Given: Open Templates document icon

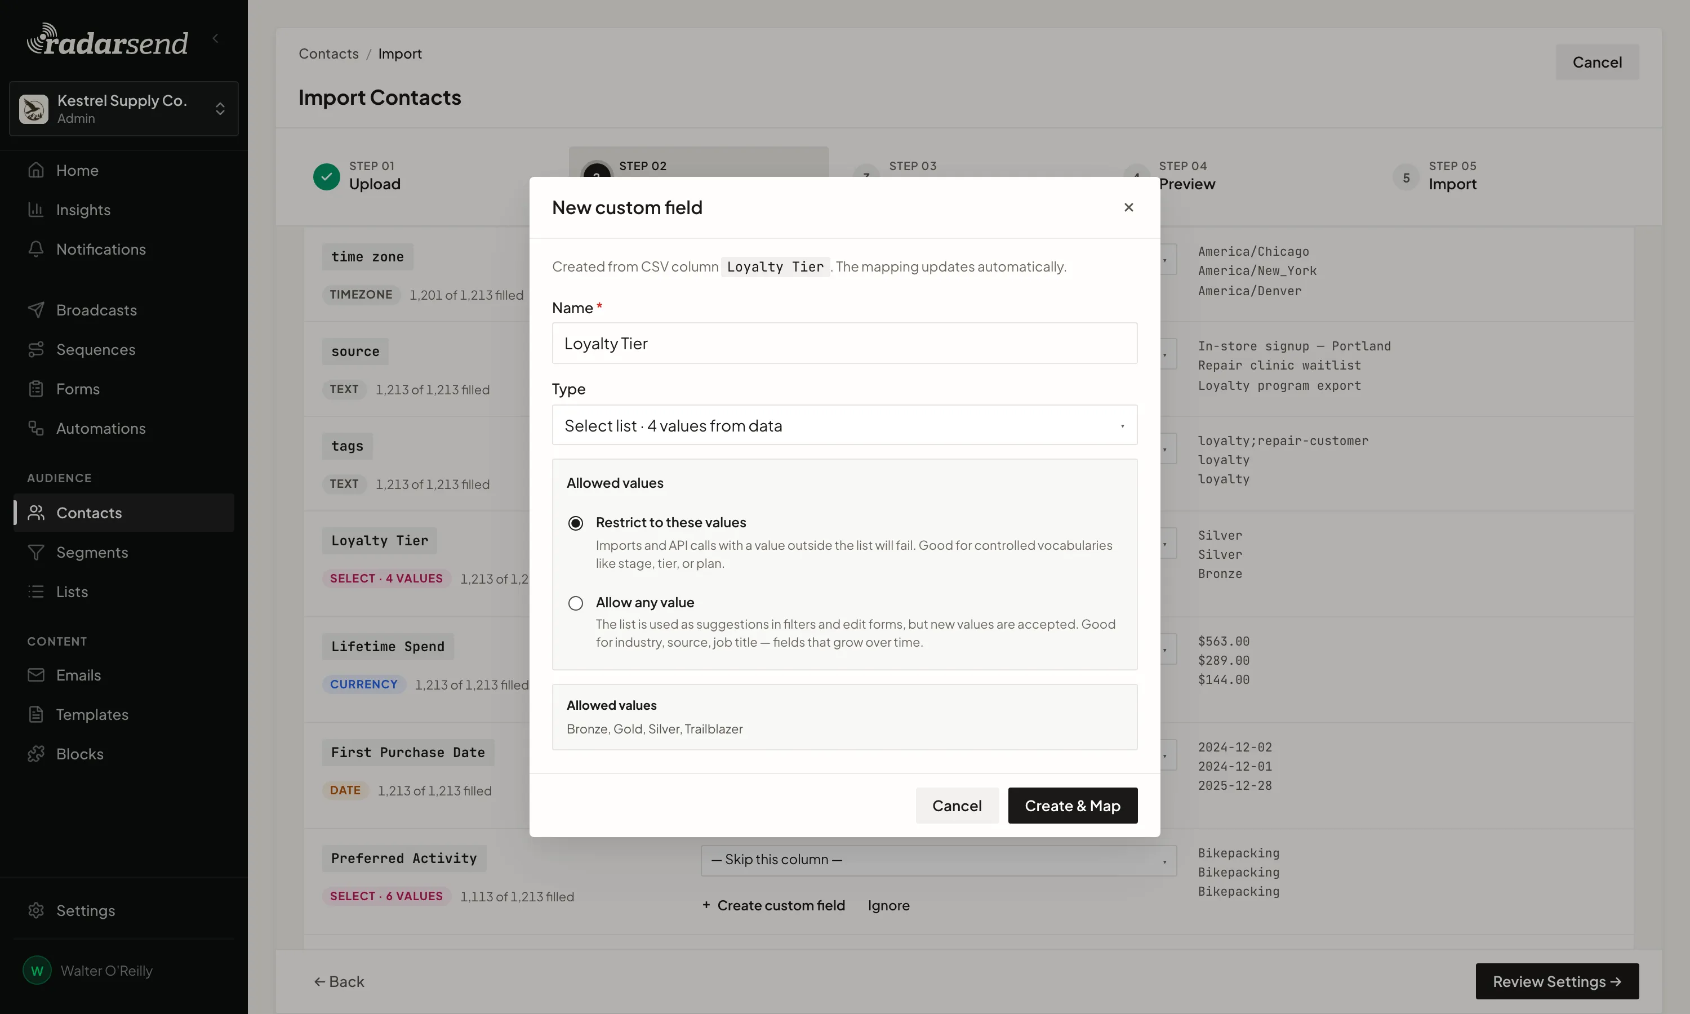Looking at the screenshot, I should point(36,715).
